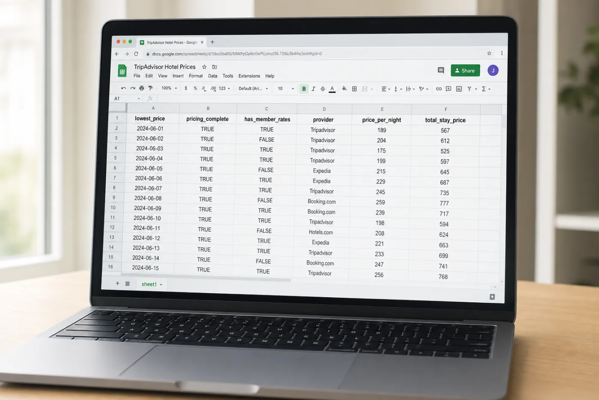This screenshot has width=599, height=400.
Task: Decrease decimal places icon
Action: [204, 89]
